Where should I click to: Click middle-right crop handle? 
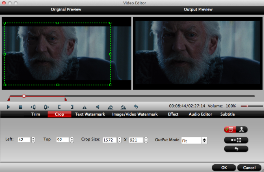click(110, 54)
